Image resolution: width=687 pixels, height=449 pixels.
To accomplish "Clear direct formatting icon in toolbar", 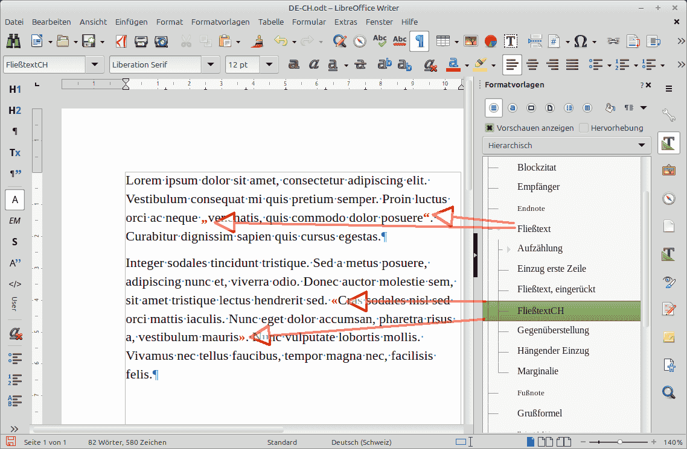I will coord(430,64).
